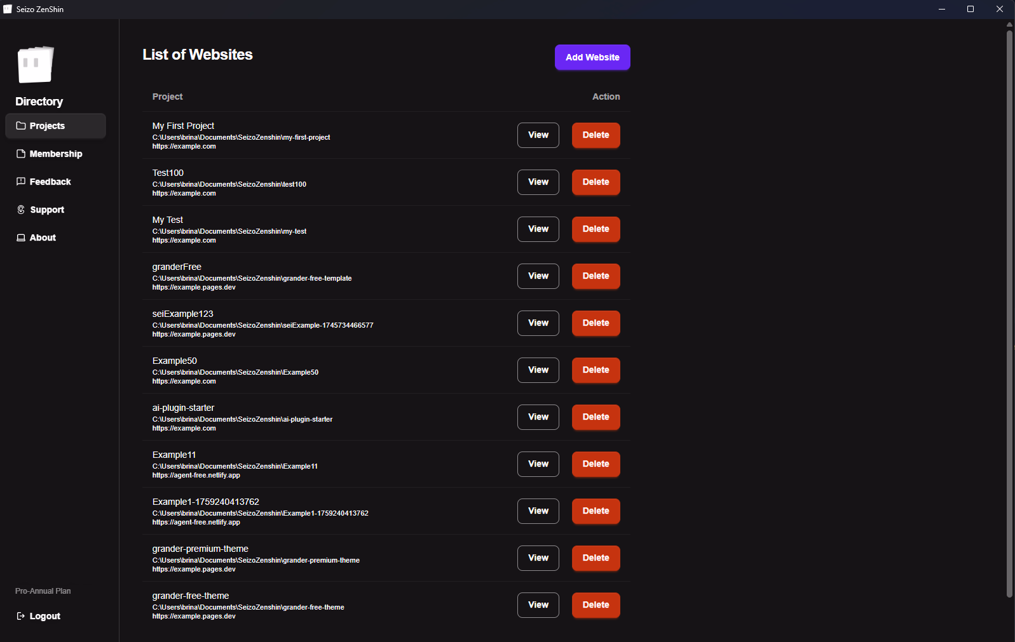View the Example50 project
1015x642 pixels.
(538, 370)
